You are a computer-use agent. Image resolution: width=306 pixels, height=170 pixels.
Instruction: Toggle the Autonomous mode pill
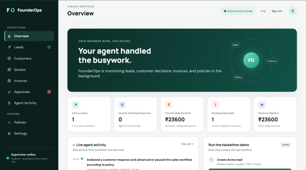point(238,11)
